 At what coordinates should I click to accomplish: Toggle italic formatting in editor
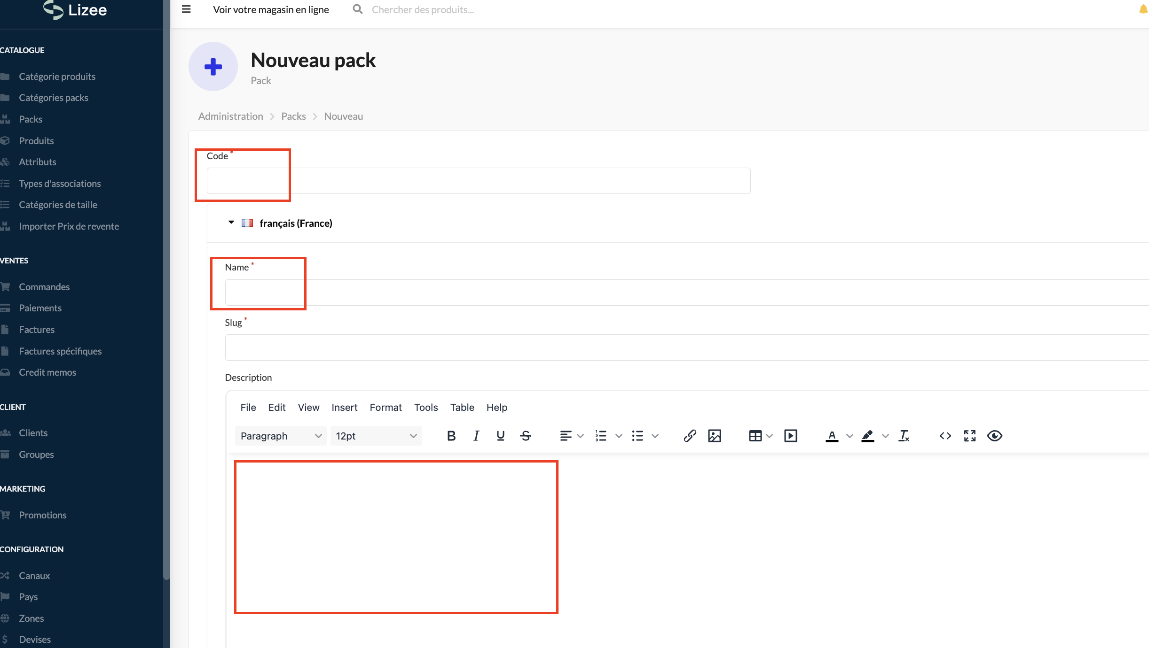click(476, 436)
